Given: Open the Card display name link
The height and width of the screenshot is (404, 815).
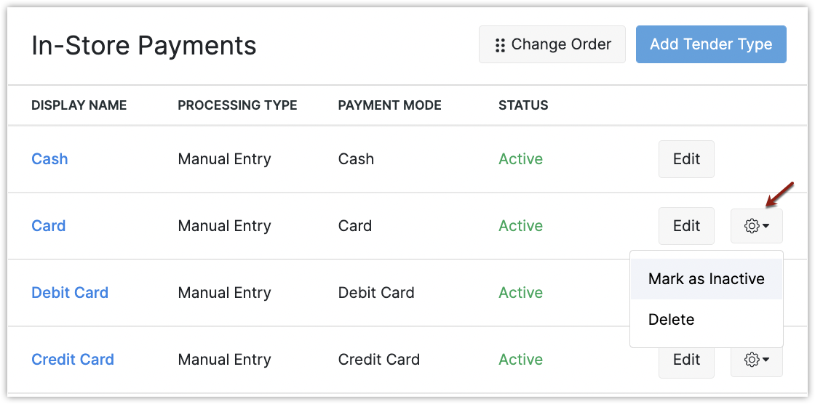Looking at the screenshot, I should coord(49,226).
